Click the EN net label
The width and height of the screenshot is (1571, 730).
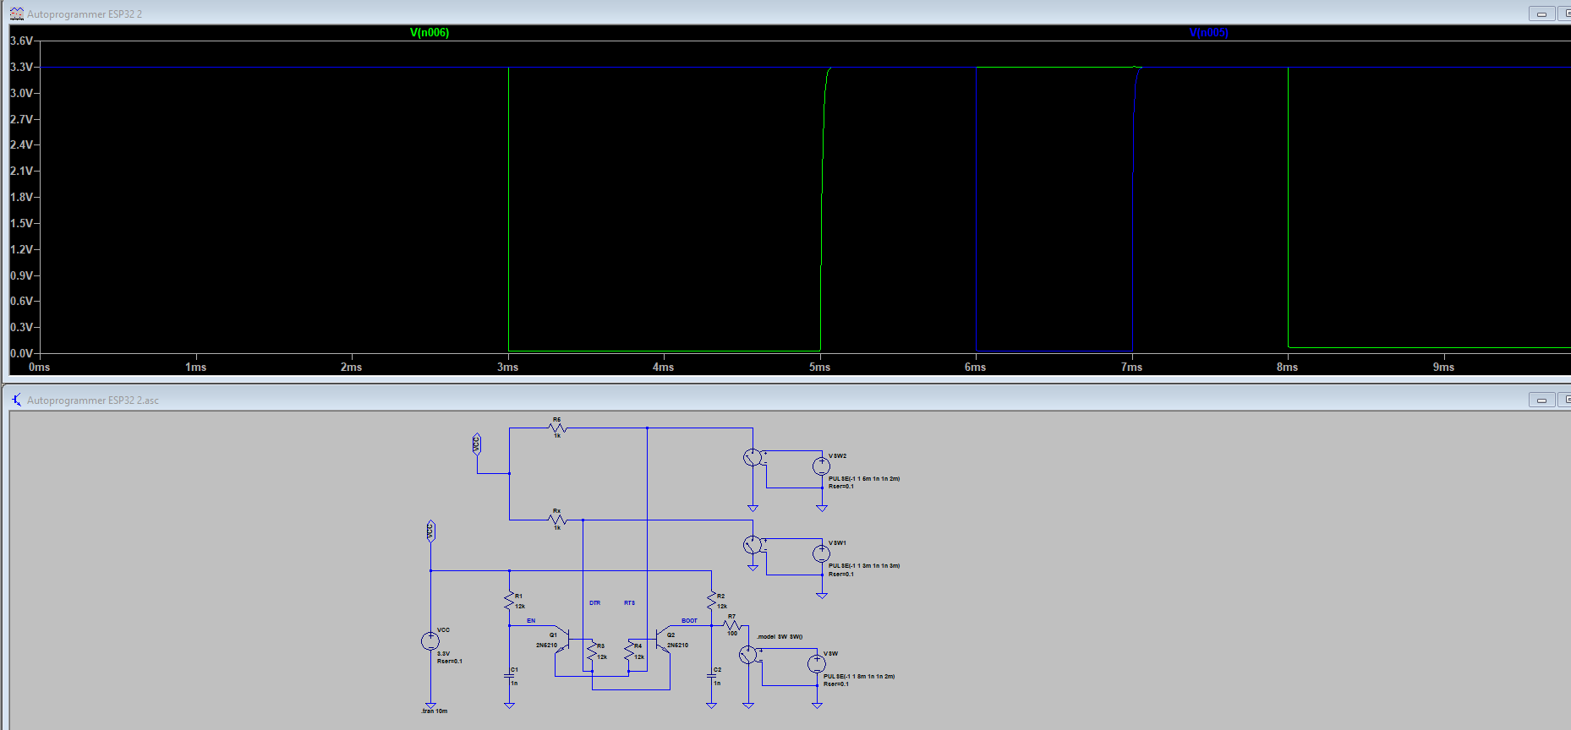[531, 621]
